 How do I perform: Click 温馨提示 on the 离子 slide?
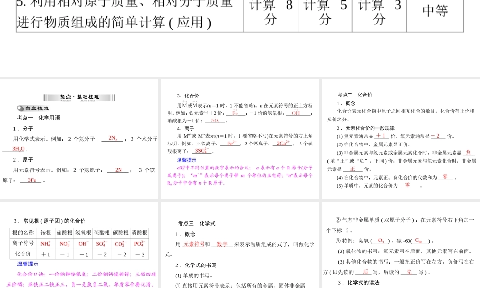[x=187, y=160]
